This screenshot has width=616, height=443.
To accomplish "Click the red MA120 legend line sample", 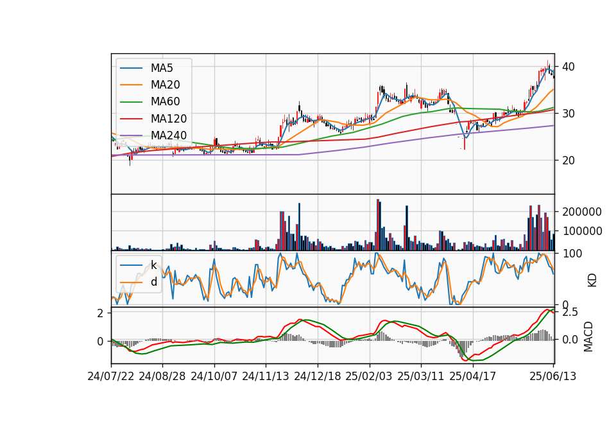I will tap(131, 119).
